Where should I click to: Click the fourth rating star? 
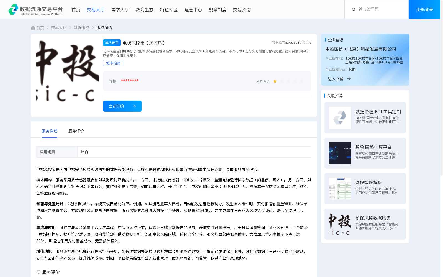[295, 81]
